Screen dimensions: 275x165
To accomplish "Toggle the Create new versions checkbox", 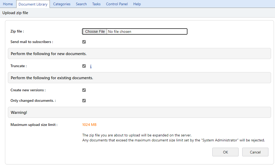I will (x=84, y=90).
